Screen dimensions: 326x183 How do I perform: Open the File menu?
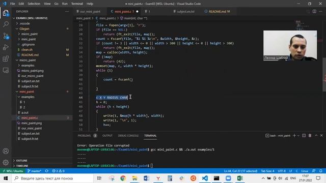coord(12,4)
